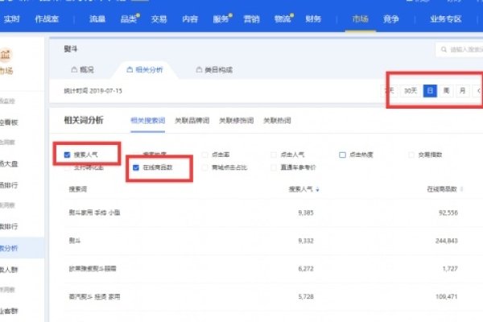The image size is (483, 322).
Task: Click the value 6,272
Action: tap(306, 269)
